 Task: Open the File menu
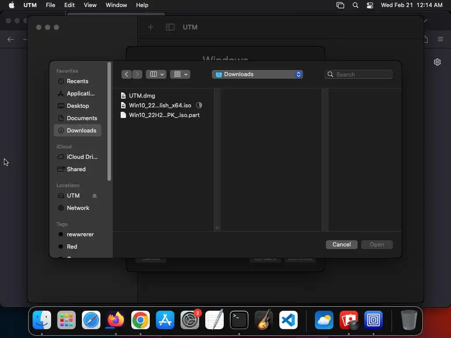click(x=51, y=5)
